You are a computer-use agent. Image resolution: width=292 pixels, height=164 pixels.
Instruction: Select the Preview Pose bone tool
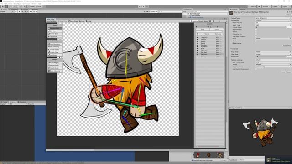click(55, 28)
